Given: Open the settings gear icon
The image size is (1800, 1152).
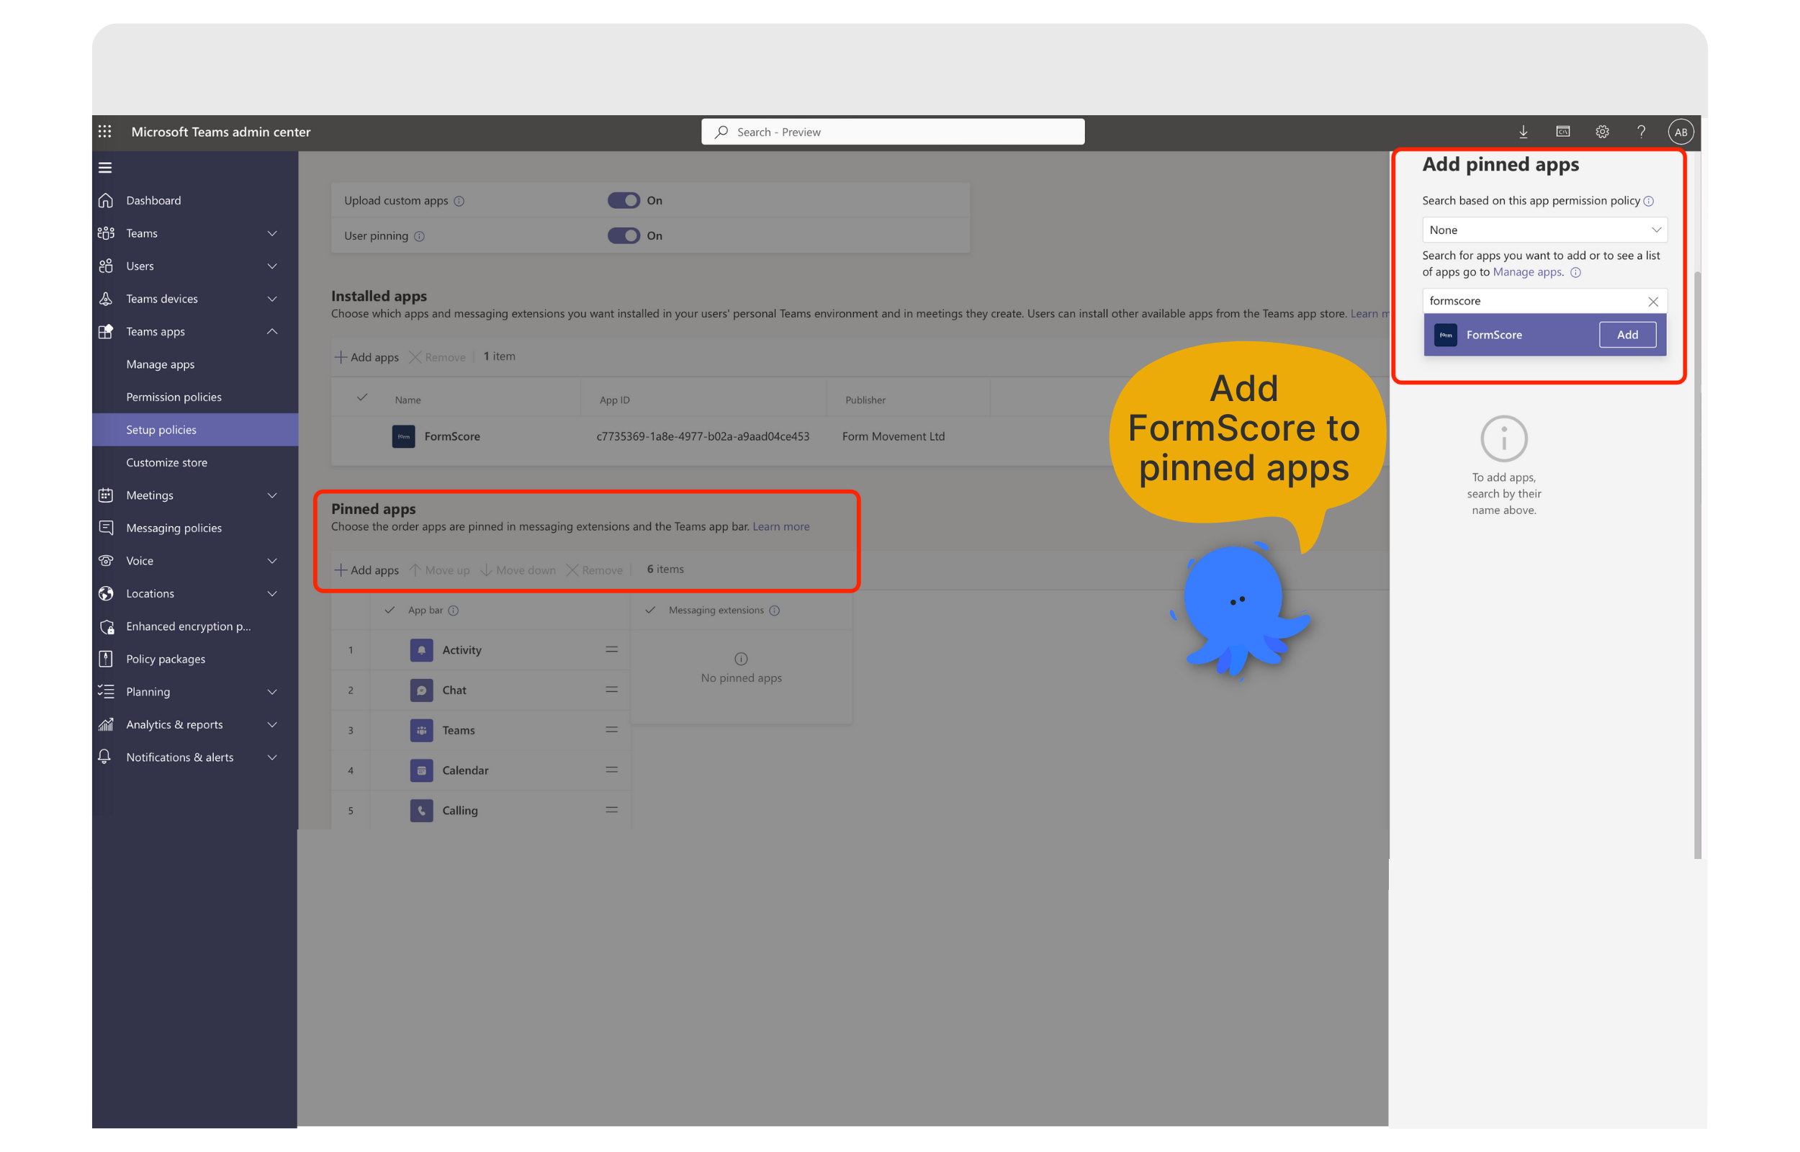Looking at the screenshot, I should click(1602, 132).
